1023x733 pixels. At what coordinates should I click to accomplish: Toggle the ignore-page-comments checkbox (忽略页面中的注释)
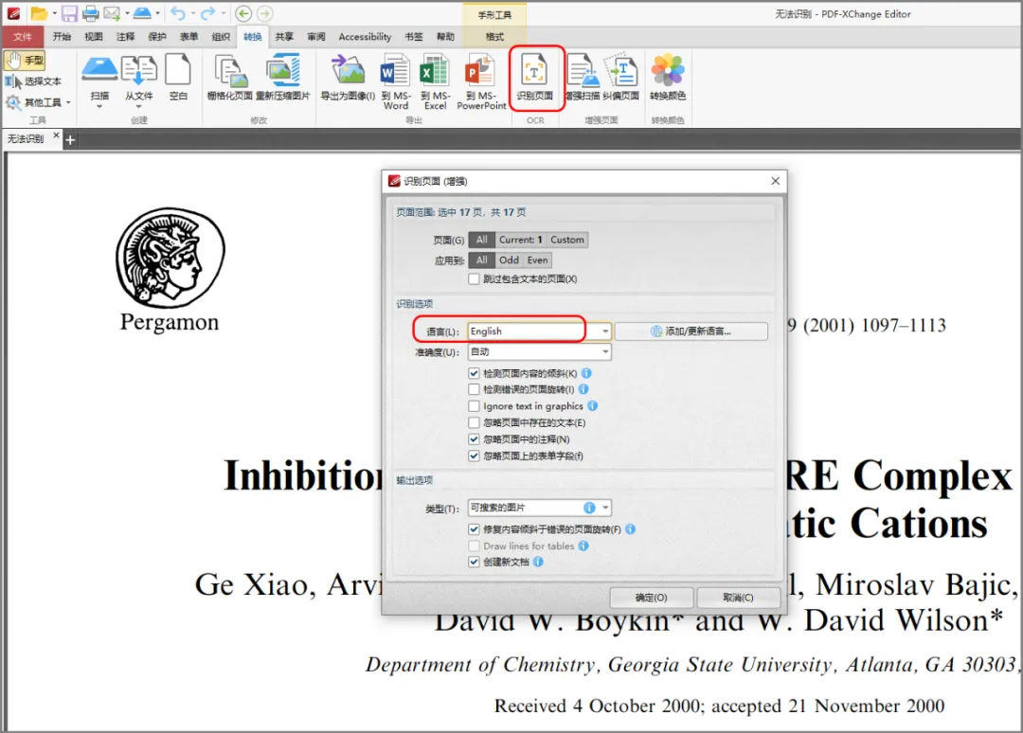point(474,439)
